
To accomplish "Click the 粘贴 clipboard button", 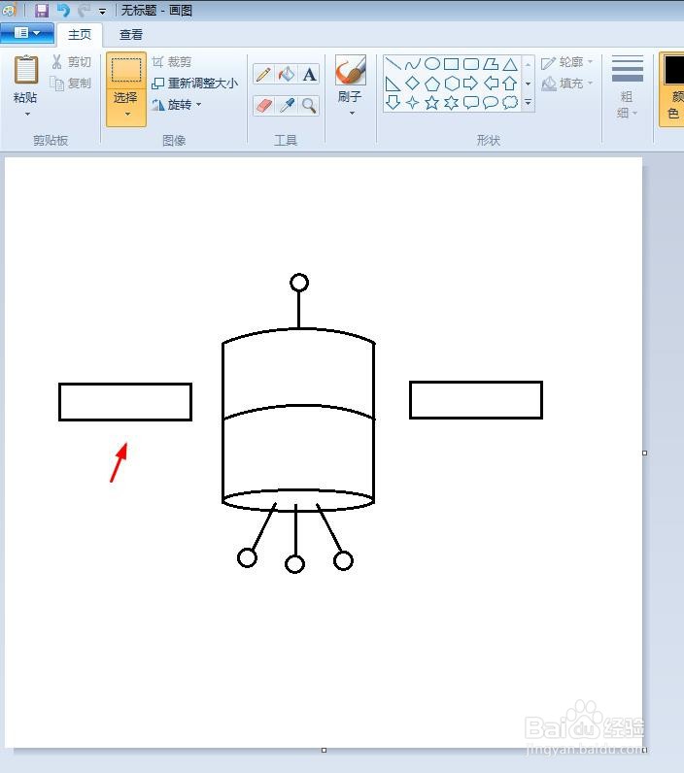I will pos(25,79).
